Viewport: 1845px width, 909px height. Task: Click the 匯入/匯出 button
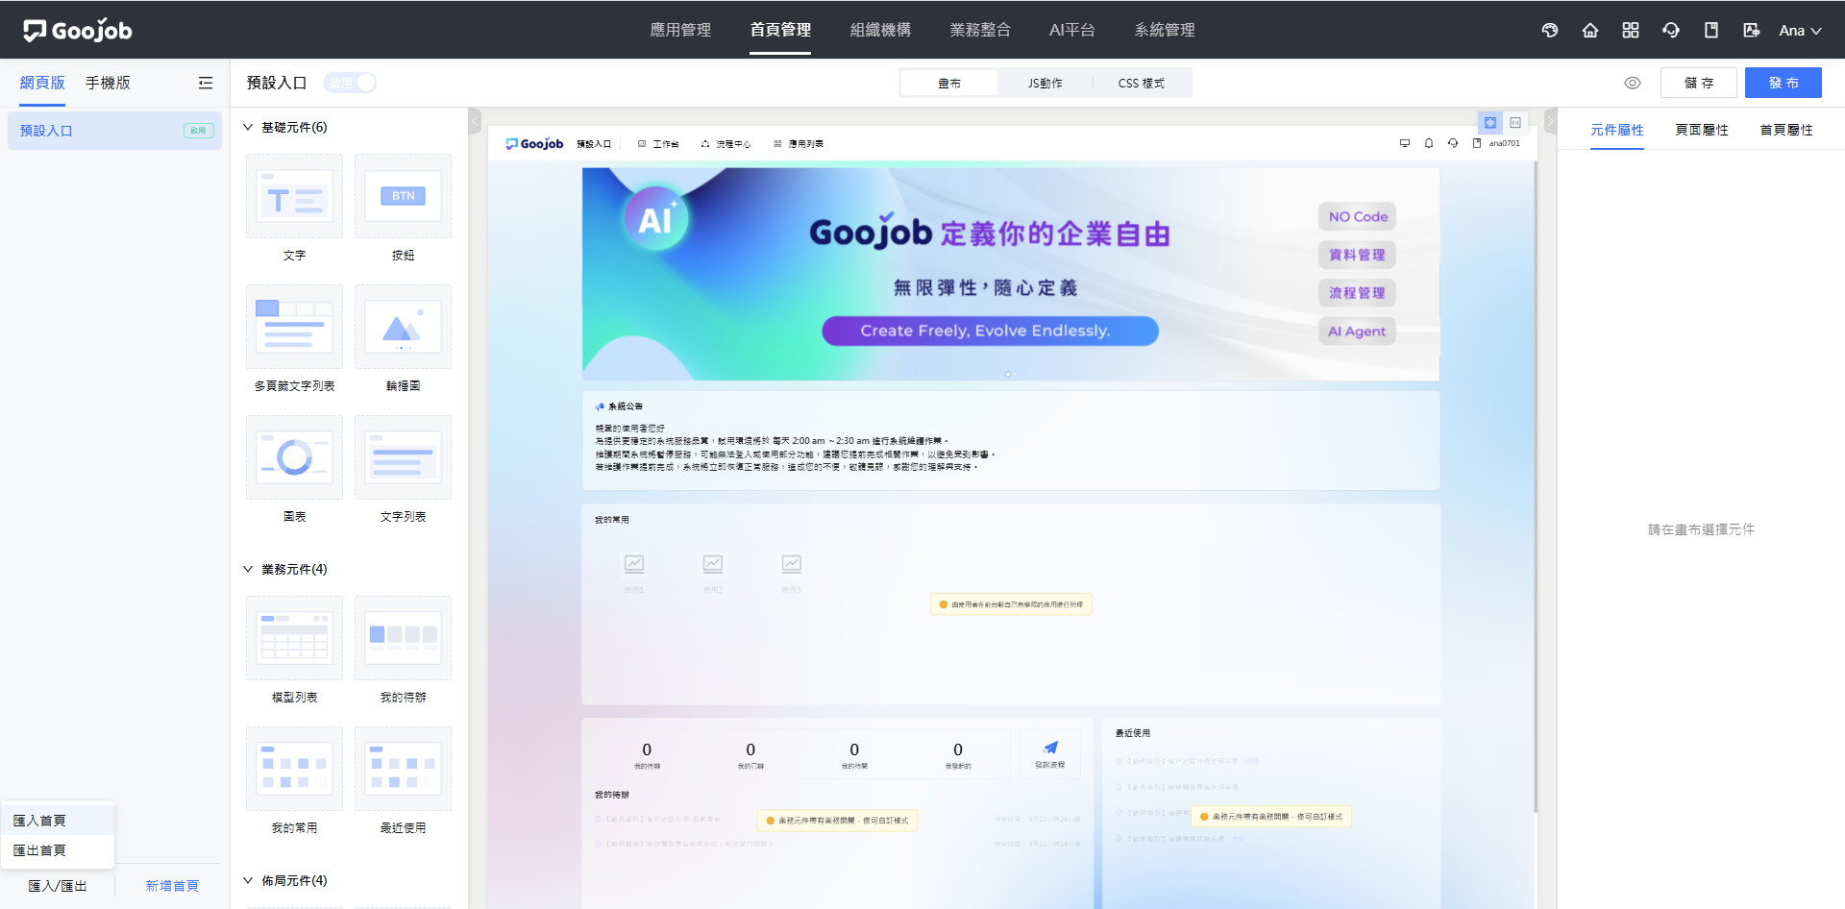click(58, 886)
